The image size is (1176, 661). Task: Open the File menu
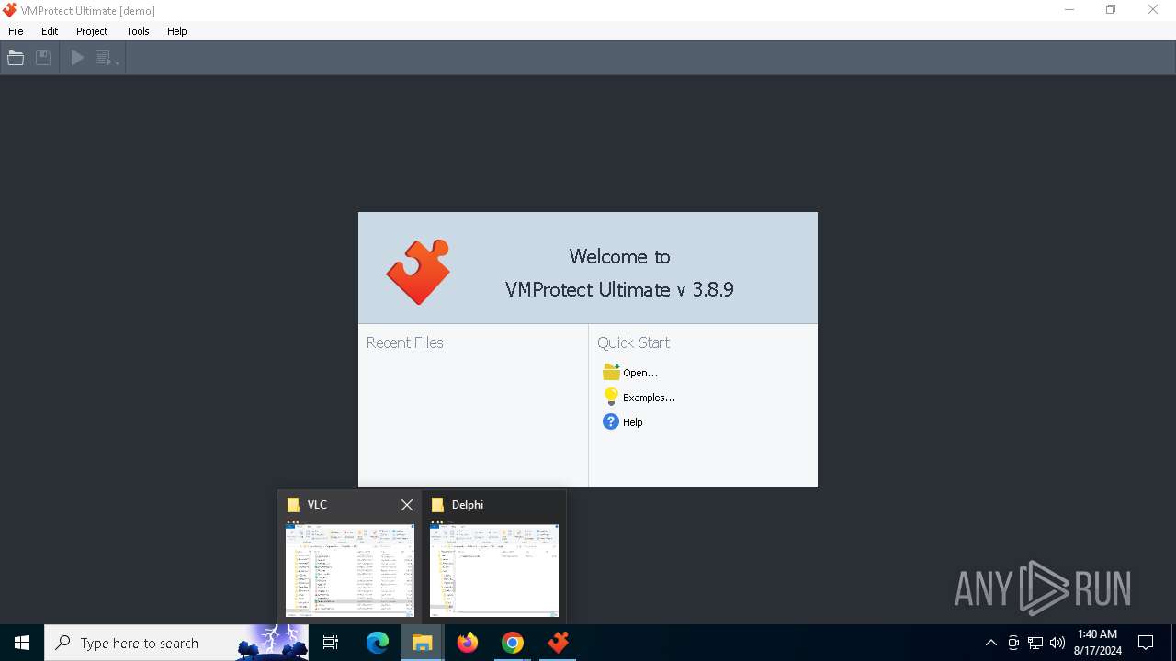(x=16, y=31)
